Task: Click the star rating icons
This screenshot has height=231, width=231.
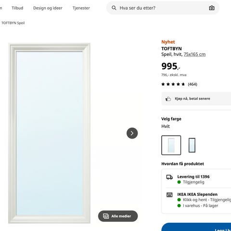Action: point(173,84)
